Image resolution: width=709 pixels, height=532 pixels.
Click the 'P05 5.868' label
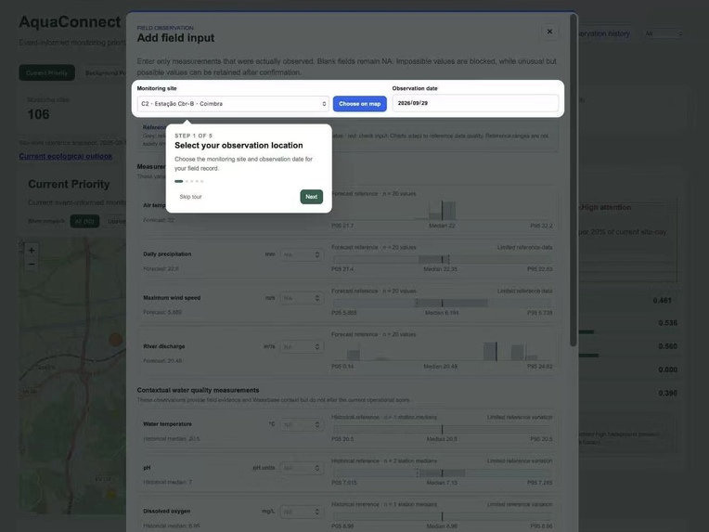tap(343, 313)
